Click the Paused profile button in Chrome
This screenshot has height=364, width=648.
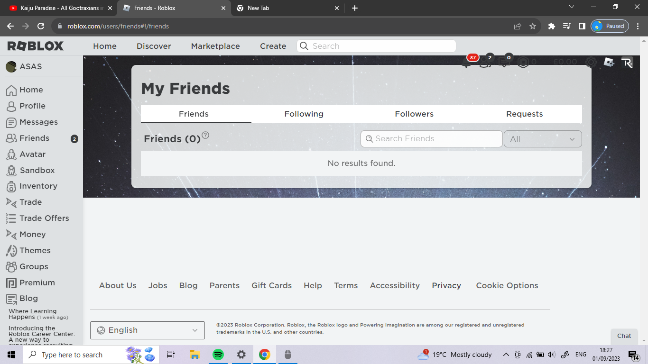click(610, 26)
